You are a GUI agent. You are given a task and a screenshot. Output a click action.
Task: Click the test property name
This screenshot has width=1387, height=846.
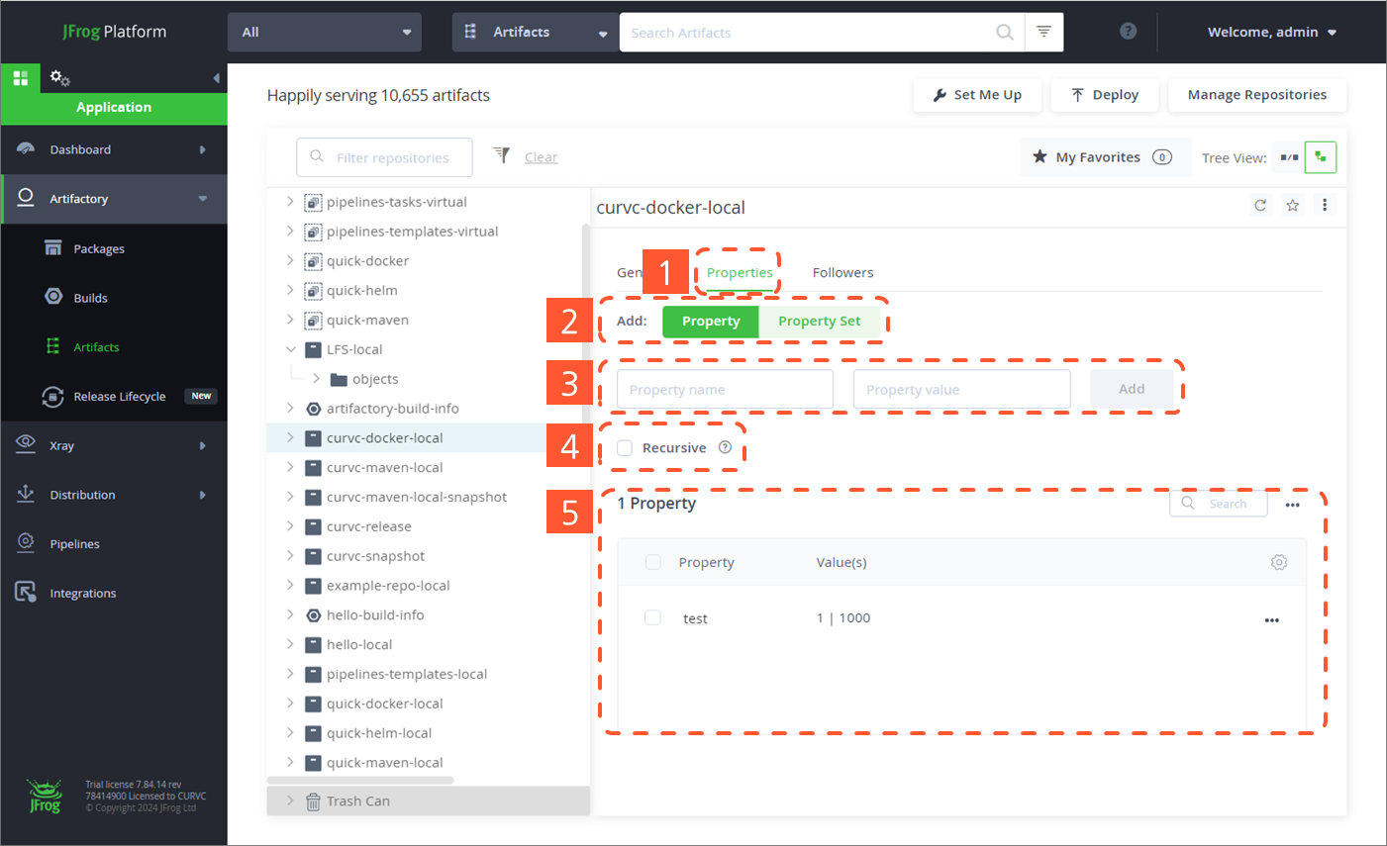(695, 618)
